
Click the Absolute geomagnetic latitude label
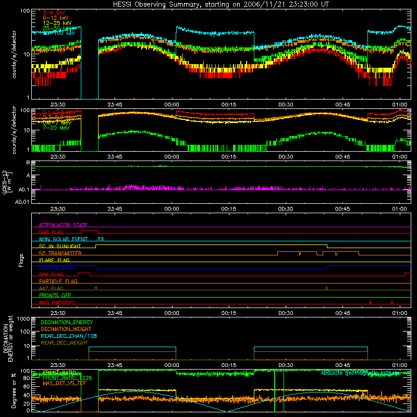pos(360,373)
